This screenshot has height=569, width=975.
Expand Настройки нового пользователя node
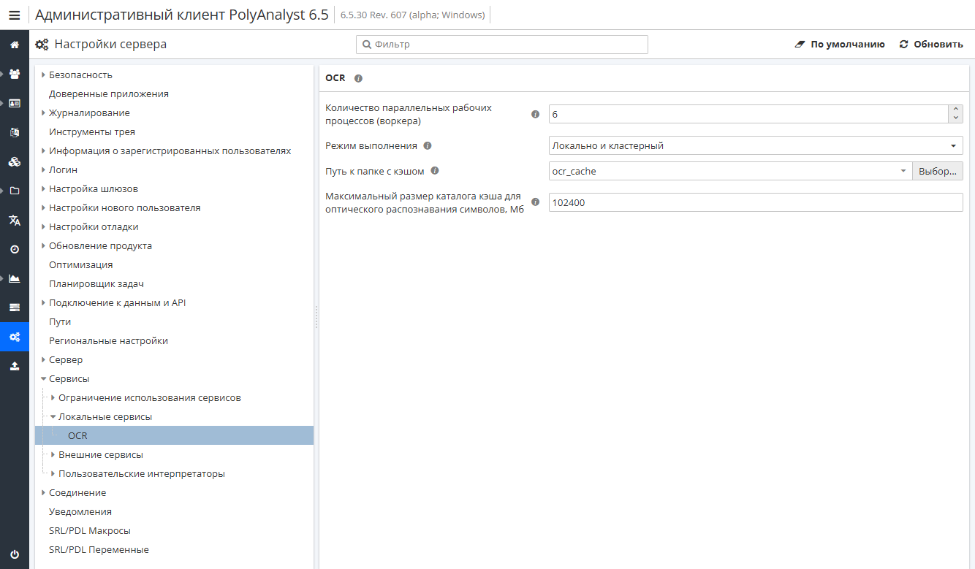[44, 207]
